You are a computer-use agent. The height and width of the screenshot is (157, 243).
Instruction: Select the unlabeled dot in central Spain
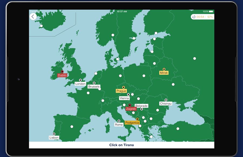[72, 126]
